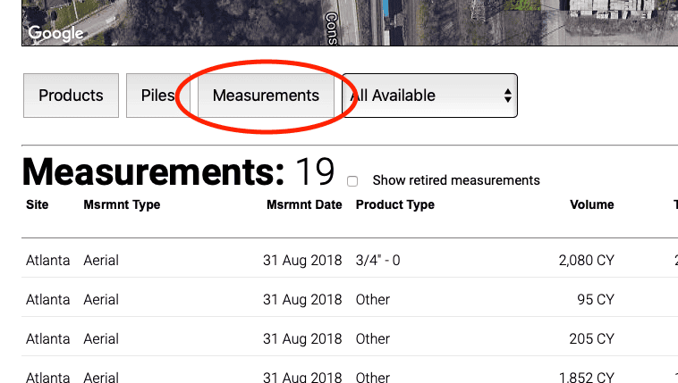
Task: Select the 95 CY measurement row
Action: tap(358, 300)
